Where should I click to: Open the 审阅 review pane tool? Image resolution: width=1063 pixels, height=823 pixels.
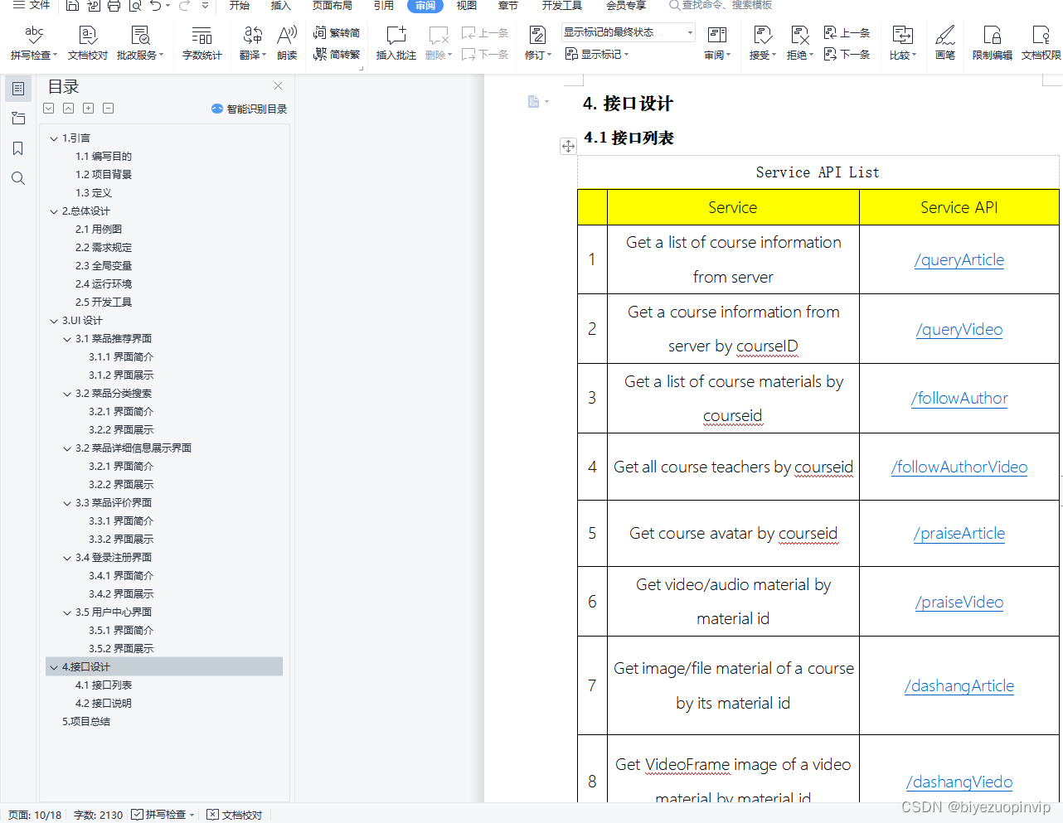click(x=717, y=43)
